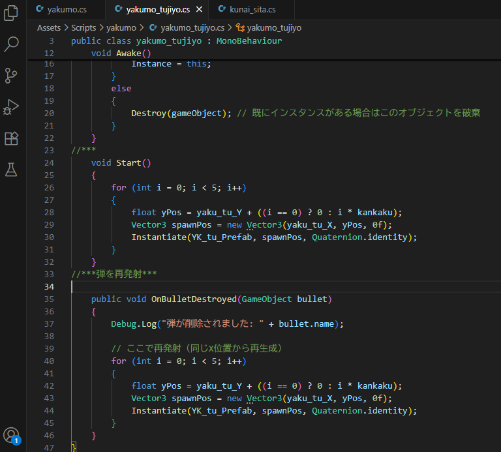
Task: Click 'YK_tu_Prefab' on line 44
Action: 221,411
